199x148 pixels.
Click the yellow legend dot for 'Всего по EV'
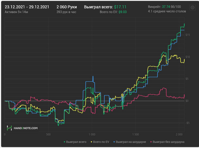tap(91, 142)
